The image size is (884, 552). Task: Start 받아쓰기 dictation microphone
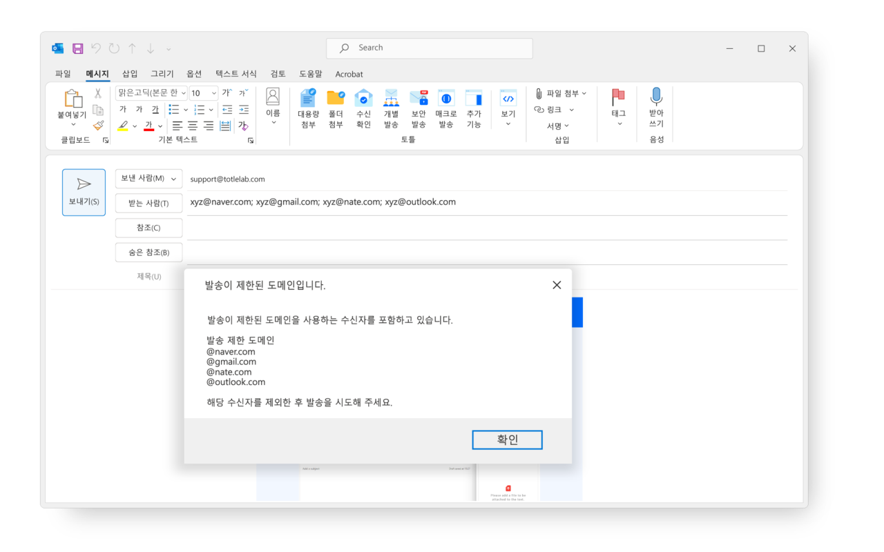656,108
